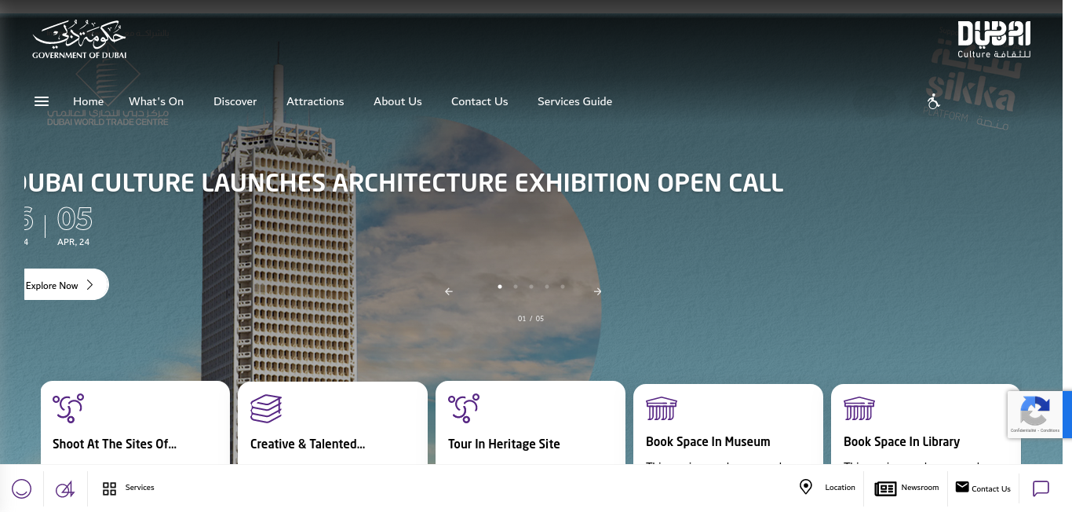Screen dimensions: 1072x512
Task: Open the Services grid icon in the bottom bar
Action: tap(109, 488)
